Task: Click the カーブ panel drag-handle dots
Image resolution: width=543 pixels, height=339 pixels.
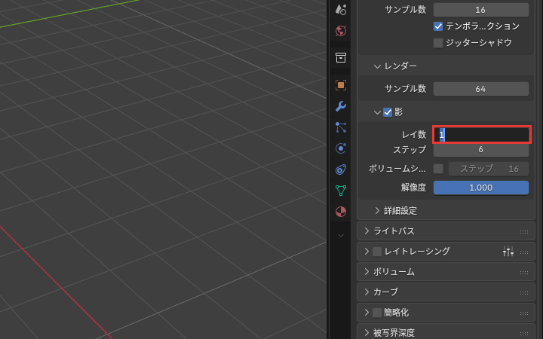Action: (524, 293)
